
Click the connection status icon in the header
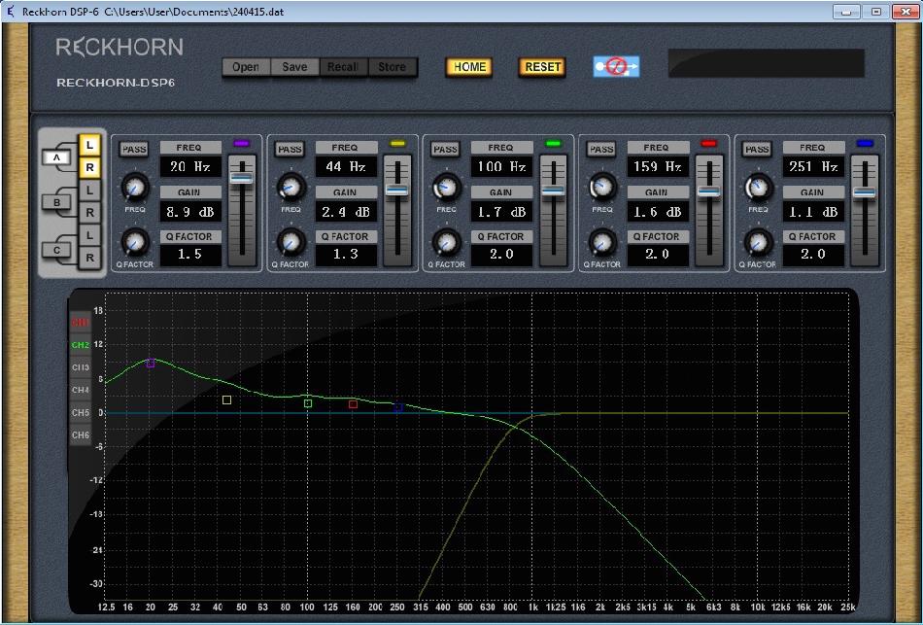click(x=616, y=66)
